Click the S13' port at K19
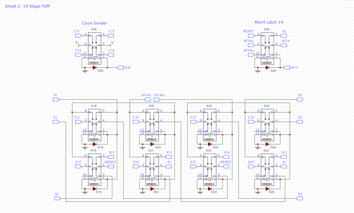The image size is (354, 213). [79, 167]
